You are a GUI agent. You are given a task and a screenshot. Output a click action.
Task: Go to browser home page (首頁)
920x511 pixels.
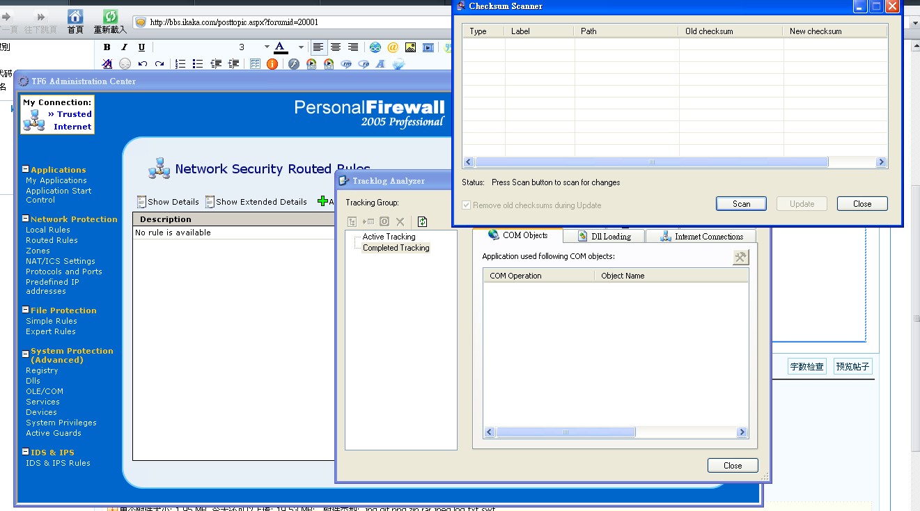click(75, 22)
